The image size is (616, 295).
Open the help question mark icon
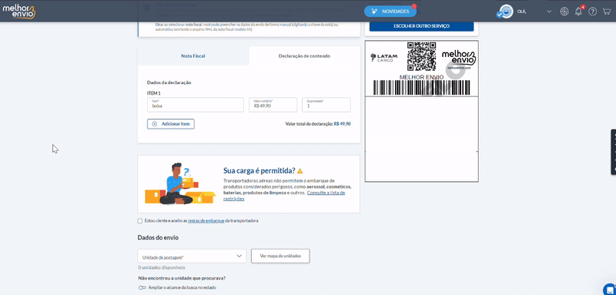pyautogui.click(x=592, y=12)
